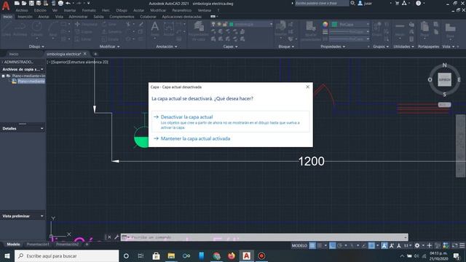Image resolution: width=466 pixels, height=262 pixels.
Task: Toggle MODELO model space button
Action: pyautogui.click(x=299, y=245)
